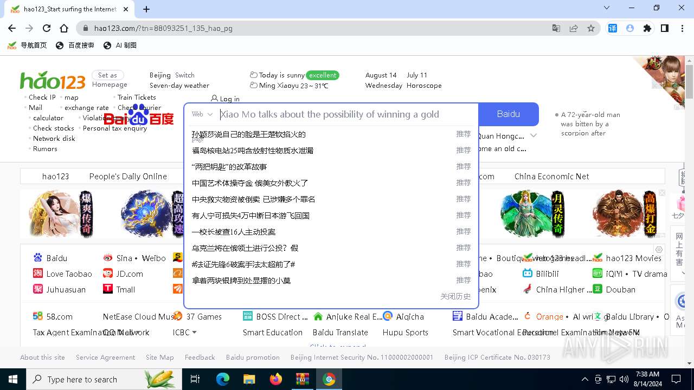Screen dimensions: 694x390
Task: Open Site Map footer link
Action: [x=159, y=357]
